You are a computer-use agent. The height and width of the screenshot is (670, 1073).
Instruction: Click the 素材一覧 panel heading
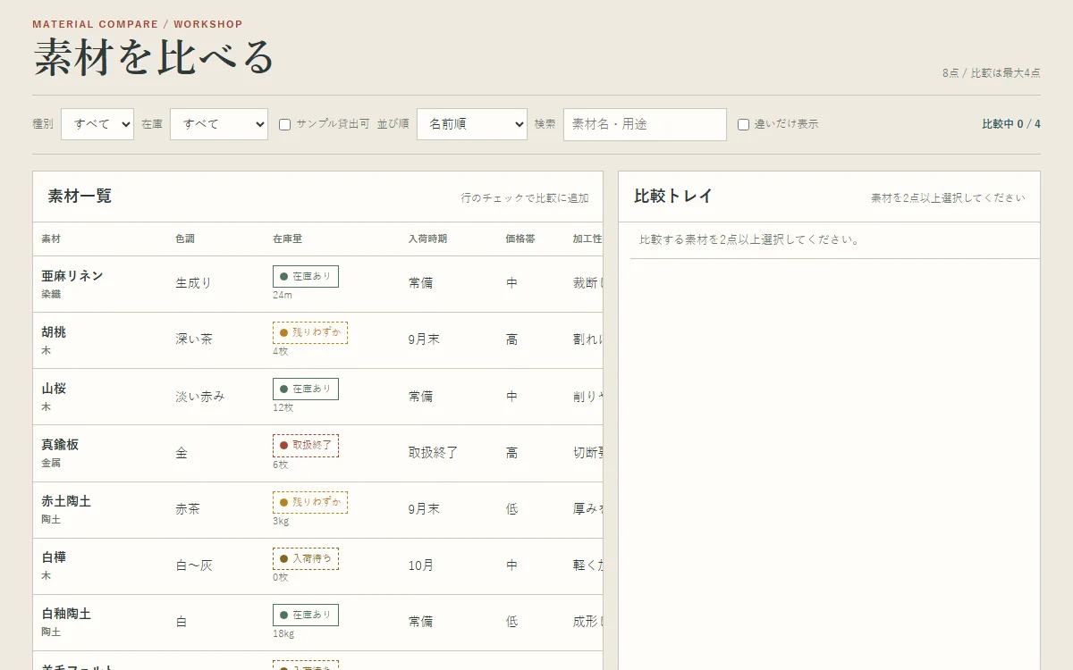(x=80, y=197)
